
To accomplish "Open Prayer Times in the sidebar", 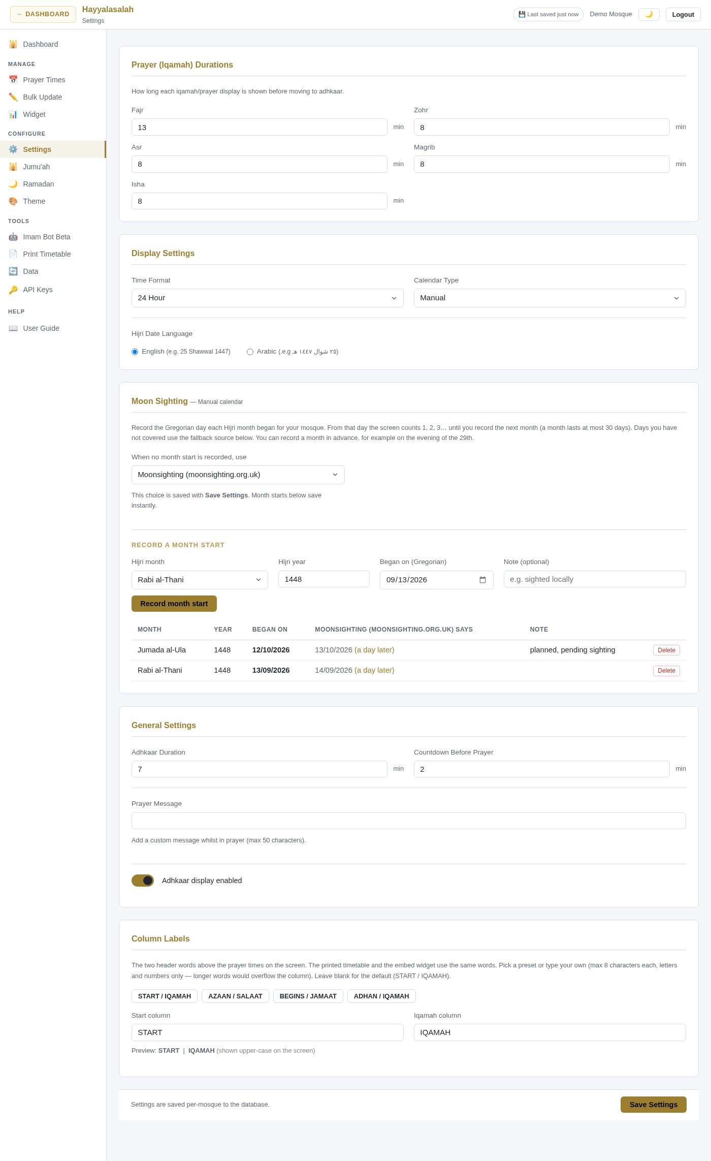I will [x=53, y=80].
